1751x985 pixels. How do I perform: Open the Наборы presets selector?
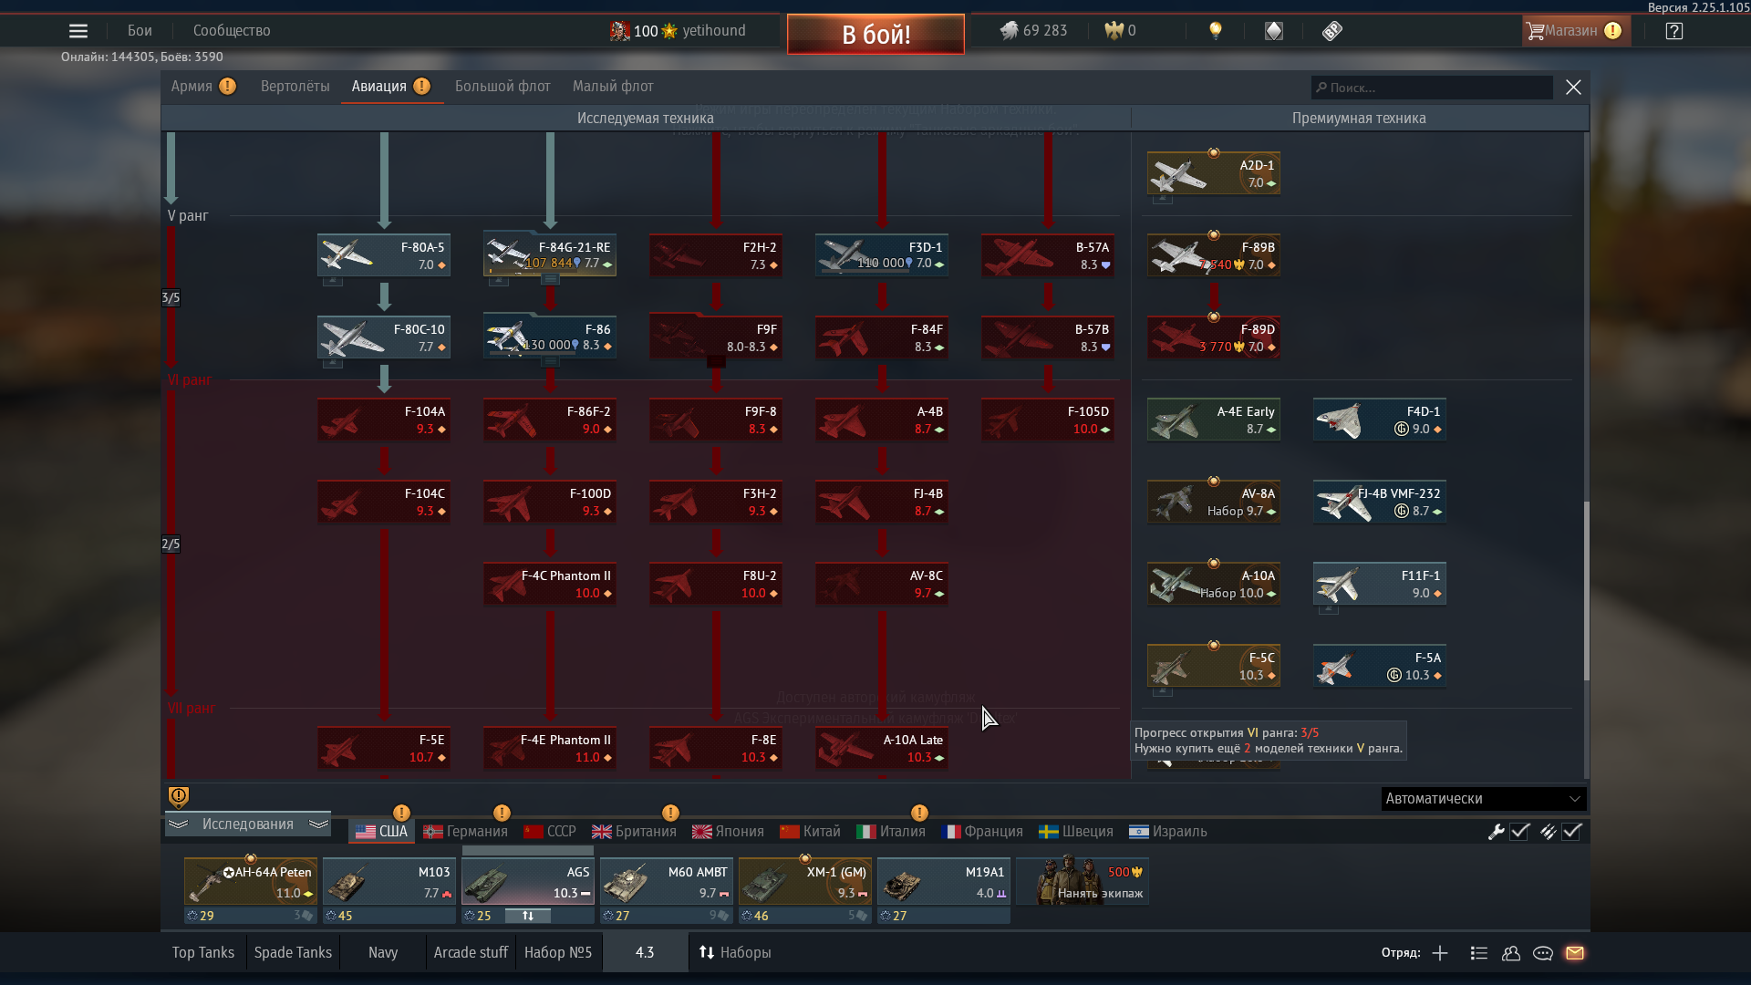(x=735, y=952)
